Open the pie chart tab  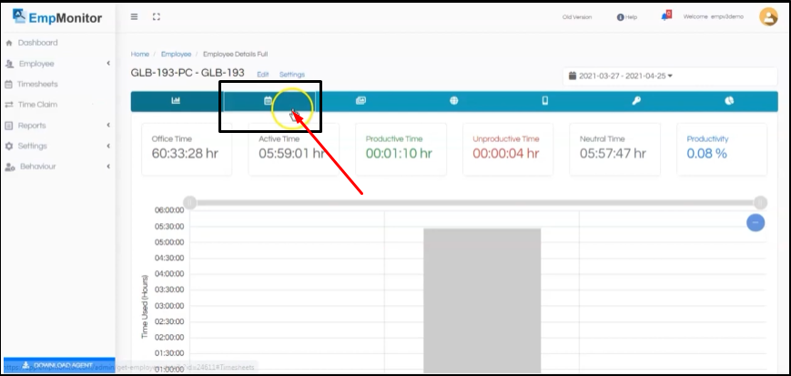pyautogui.click(x=729, y=101)
